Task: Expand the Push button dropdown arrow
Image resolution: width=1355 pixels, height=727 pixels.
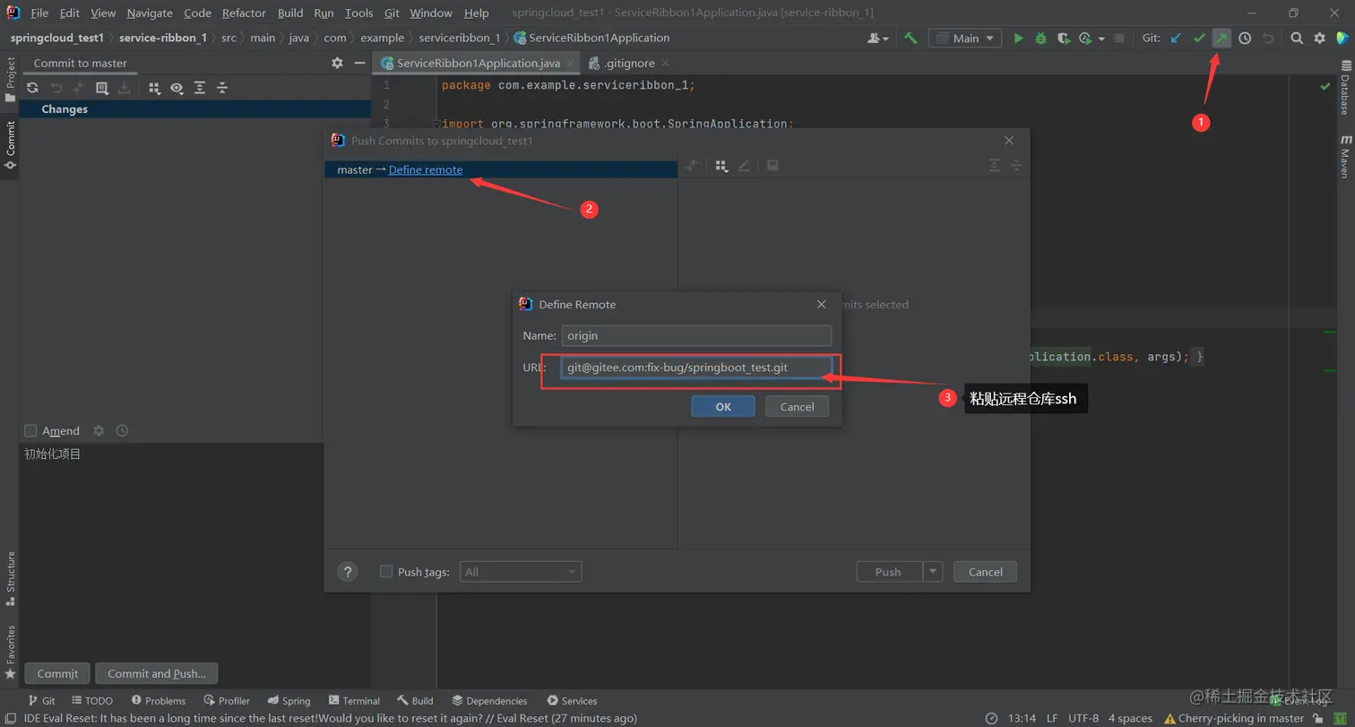Action: point(934,572)
